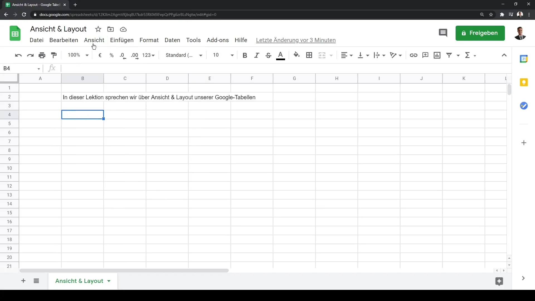The width and height of the screenshot is (535, 301).
Task: Open the fill color bucket
Action: pyautogui.click(x=297, y=55)
